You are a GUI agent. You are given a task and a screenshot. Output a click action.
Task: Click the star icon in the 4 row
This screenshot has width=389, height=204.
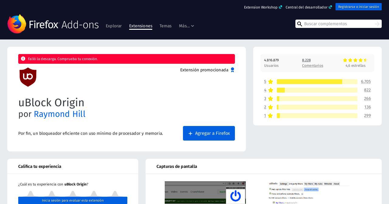(x=270, y=90)
